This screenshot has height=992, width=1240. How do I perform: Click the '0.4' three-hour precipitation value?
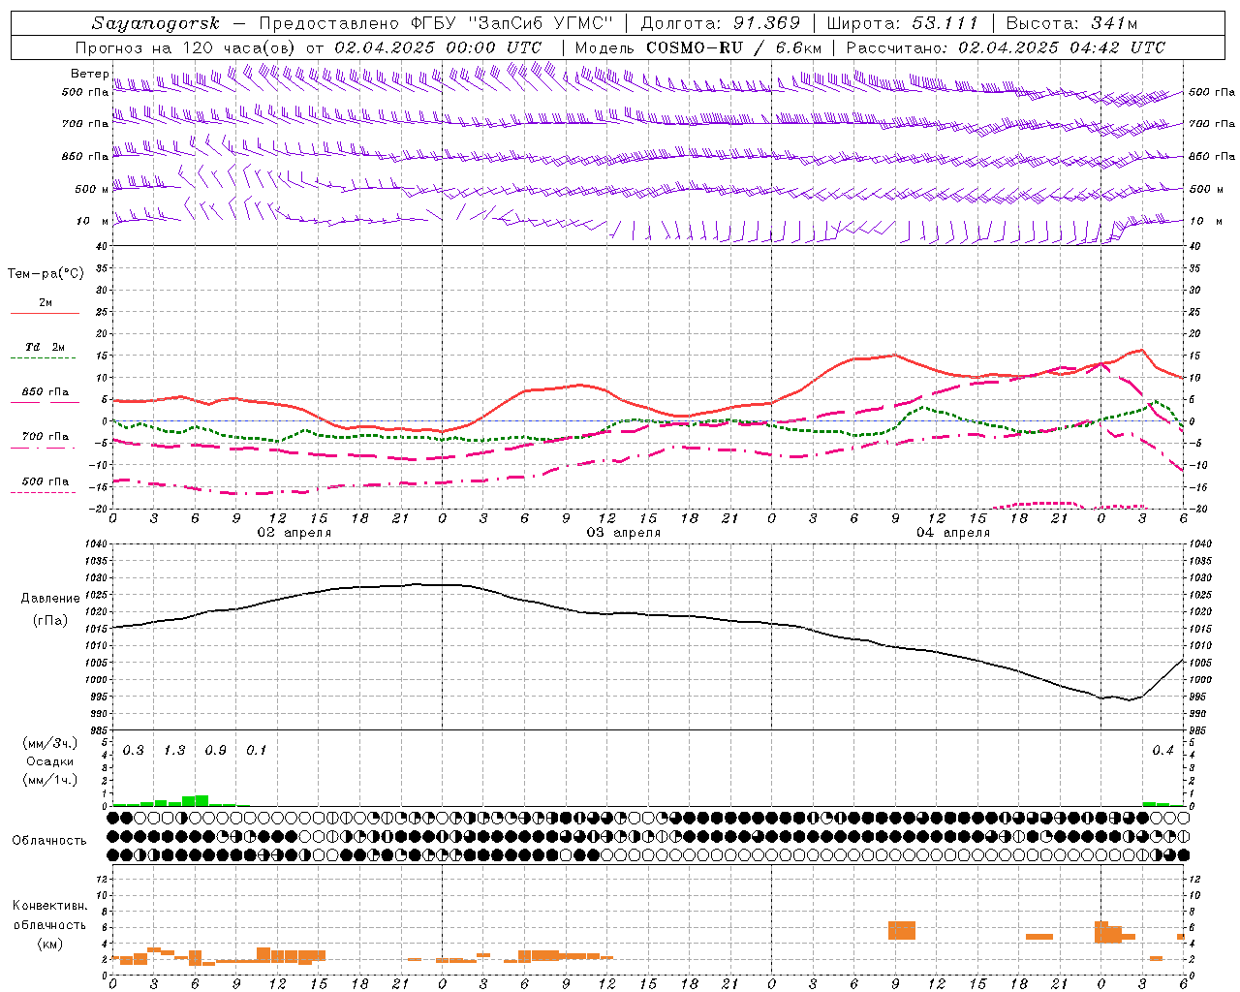pyautogui.click(x=1162, y=751)
